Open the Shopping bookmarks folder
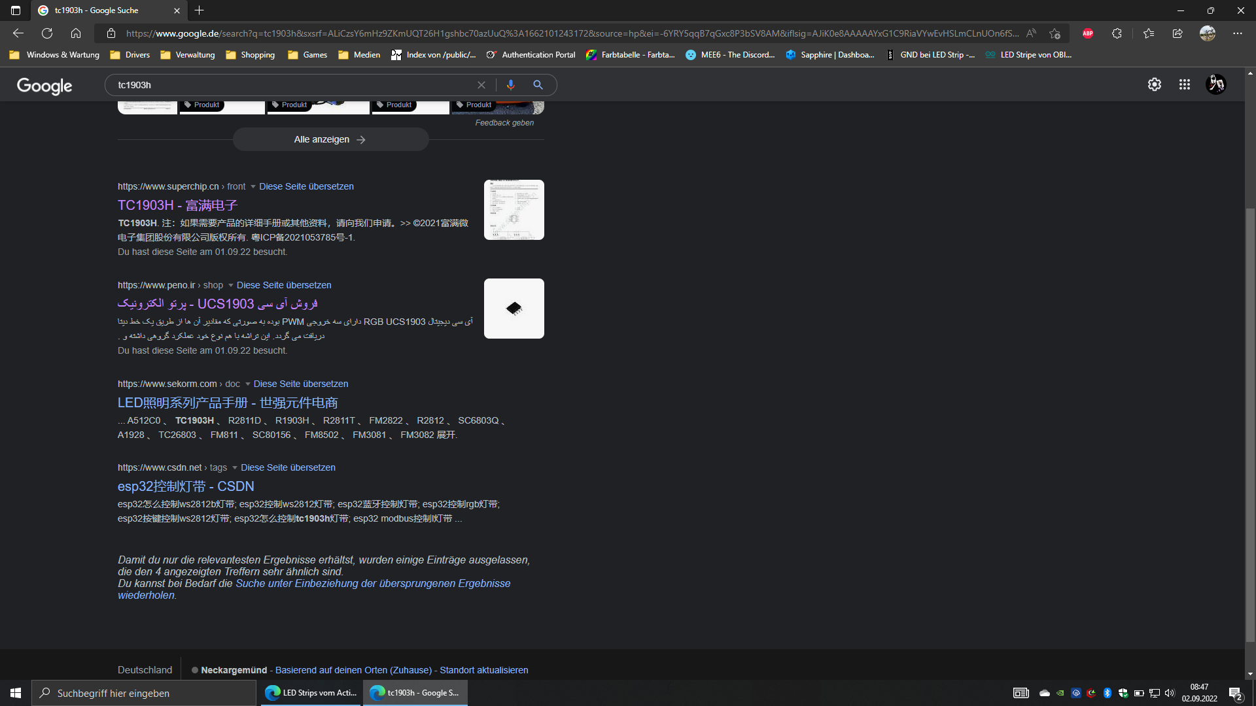 point(250,55)
